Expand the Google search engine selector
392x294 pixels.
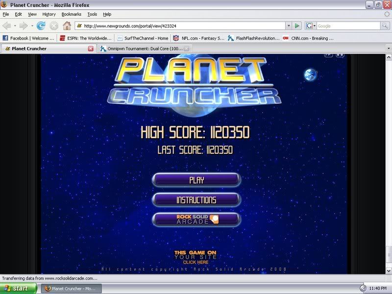point(311,26)
